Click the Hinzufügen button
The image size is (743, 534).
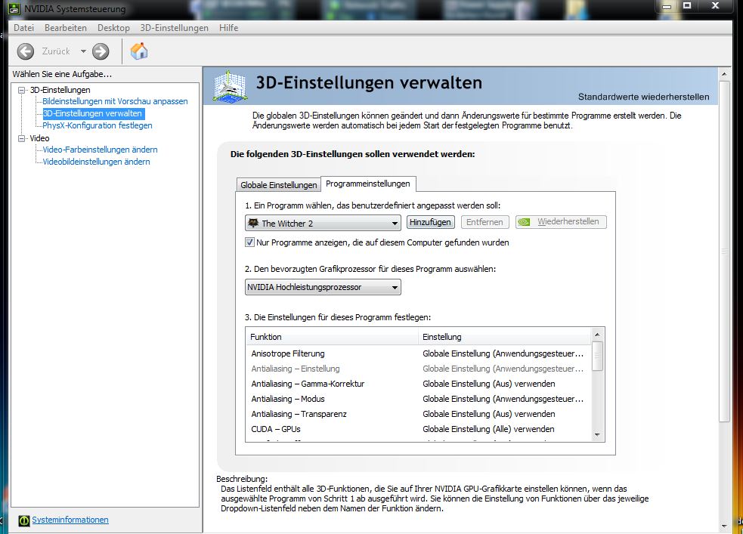click(x=430, y=221)
